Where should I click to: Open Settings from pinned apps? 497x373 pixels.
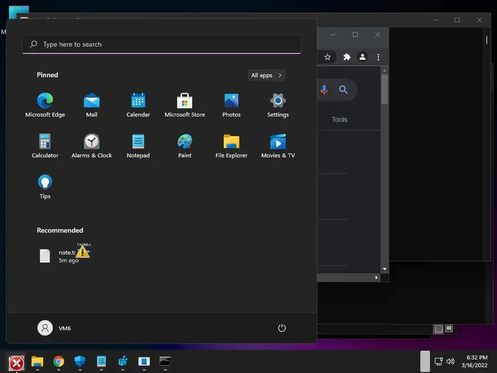[278, 105]
